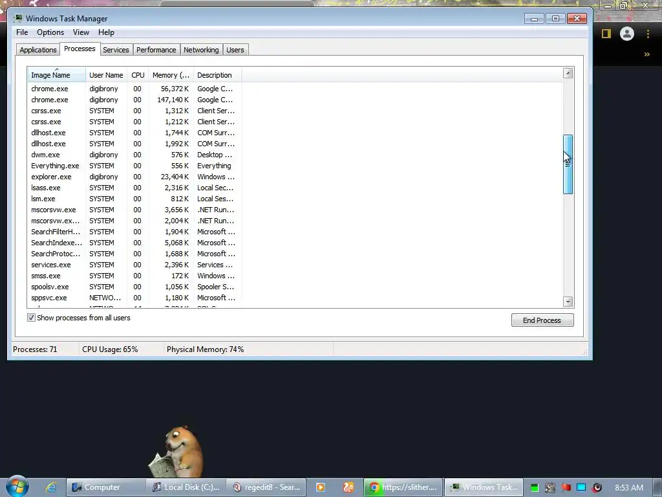Switch to the Networking tab

[201, 50]
